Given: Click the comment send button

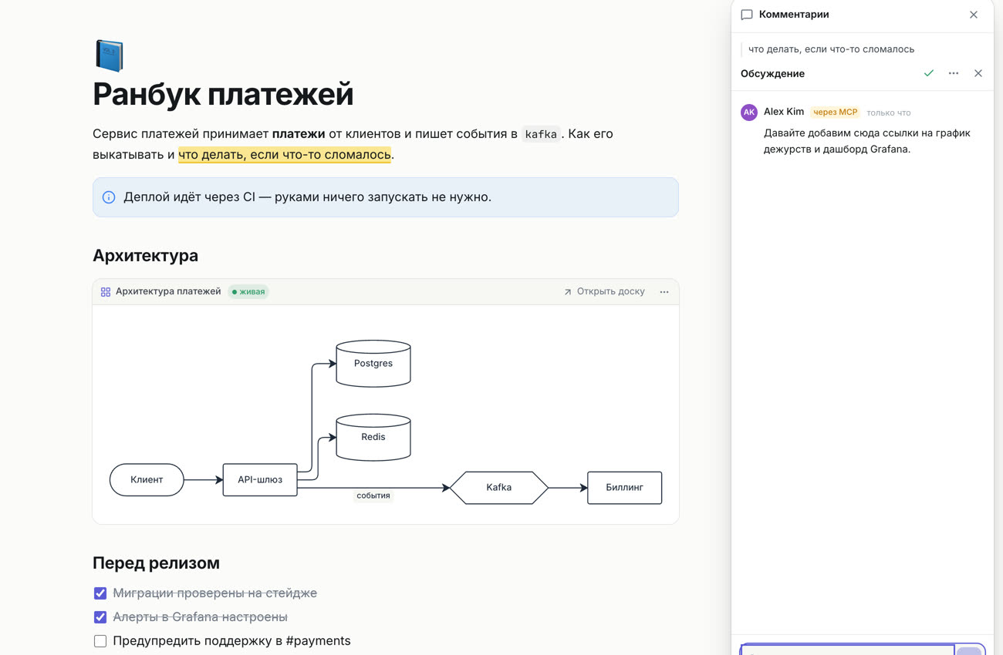Looking at the screenshot, I should click(969, 650).
